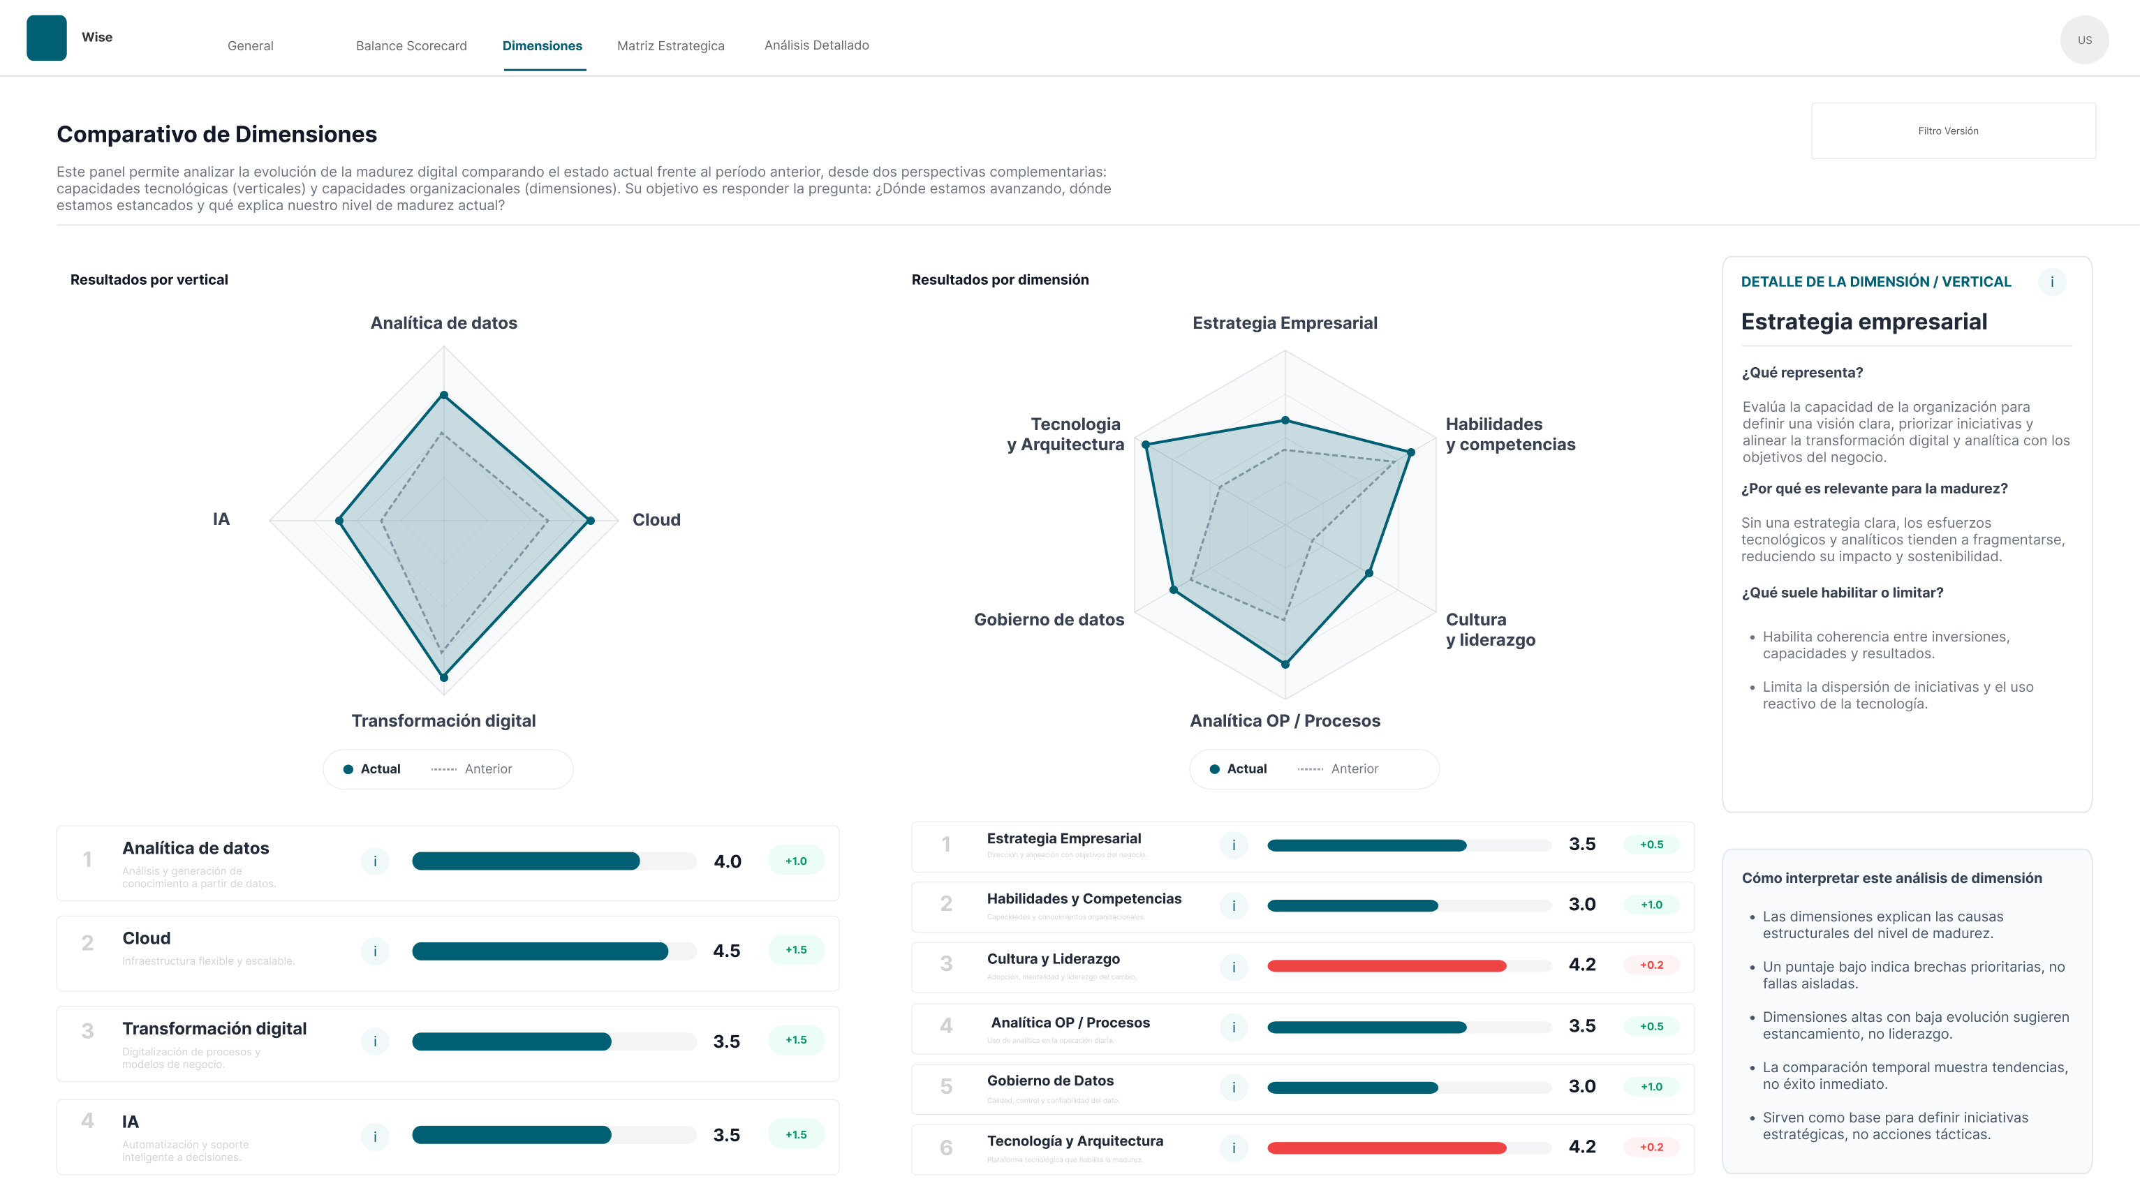The image size is (2140, 1195).
Task: Click the Wise logo square
Action: (x=47, y=38)
